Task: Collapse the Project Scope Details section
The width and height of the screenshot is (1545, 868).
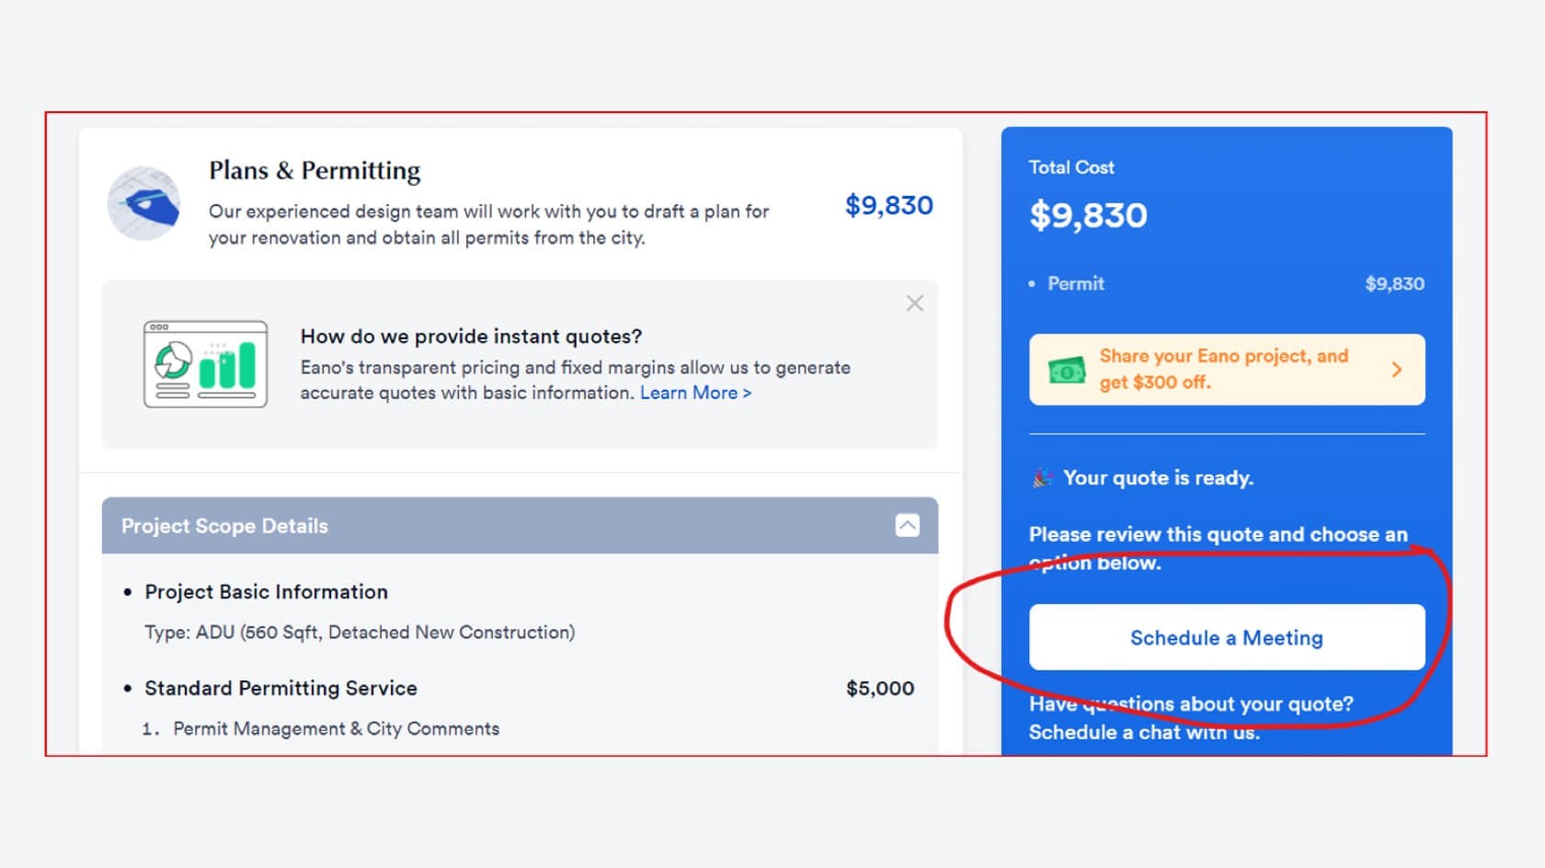Action: (x=907, y=525)
